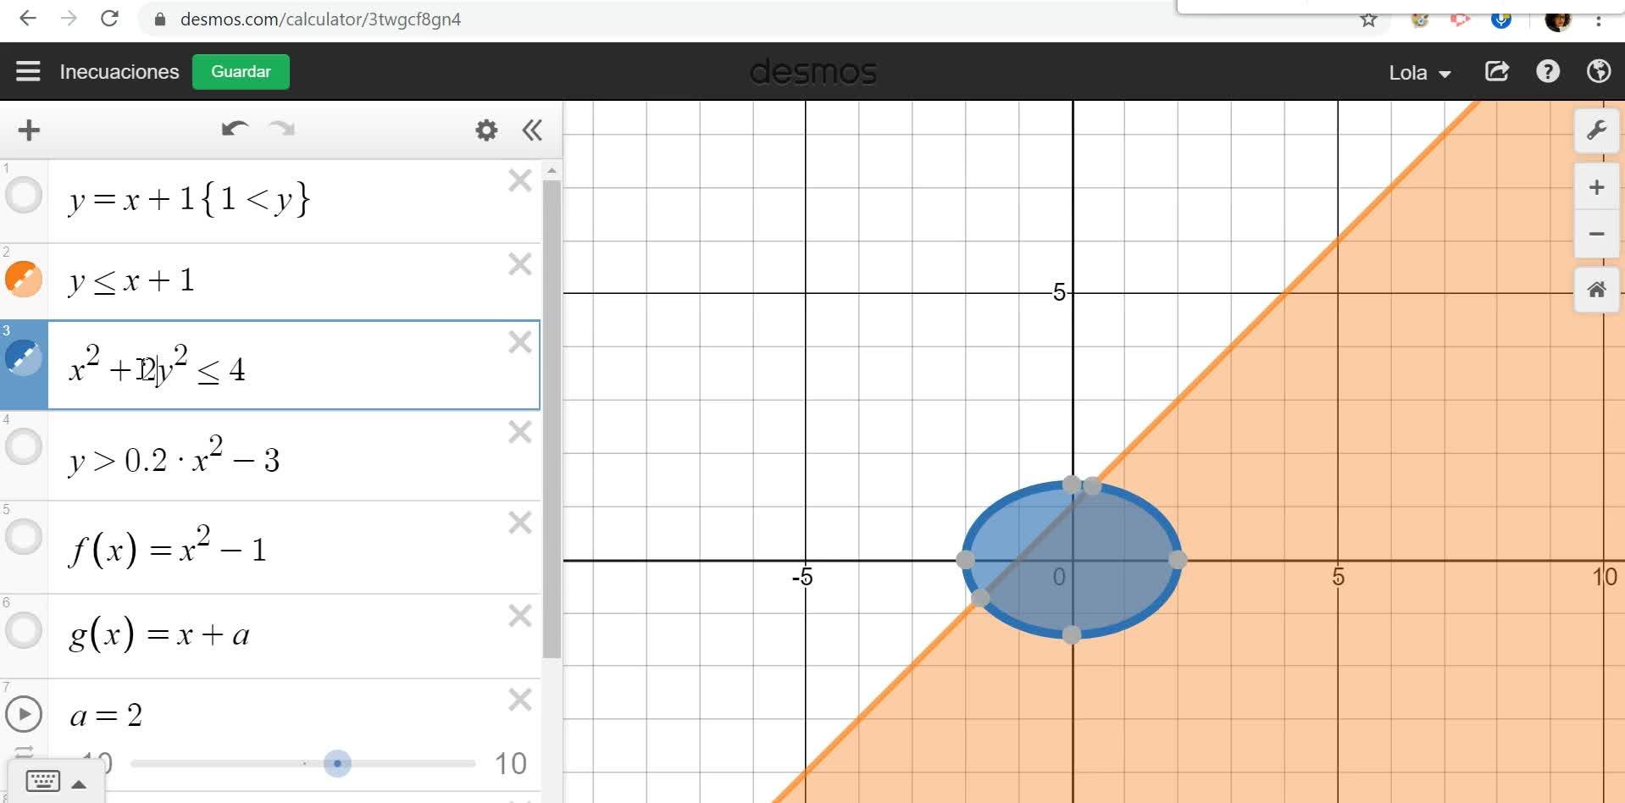Hide the x² + 2y² ≤ 4 ellipse
This screenshot has height=803, width=1625.
(24, 357)
